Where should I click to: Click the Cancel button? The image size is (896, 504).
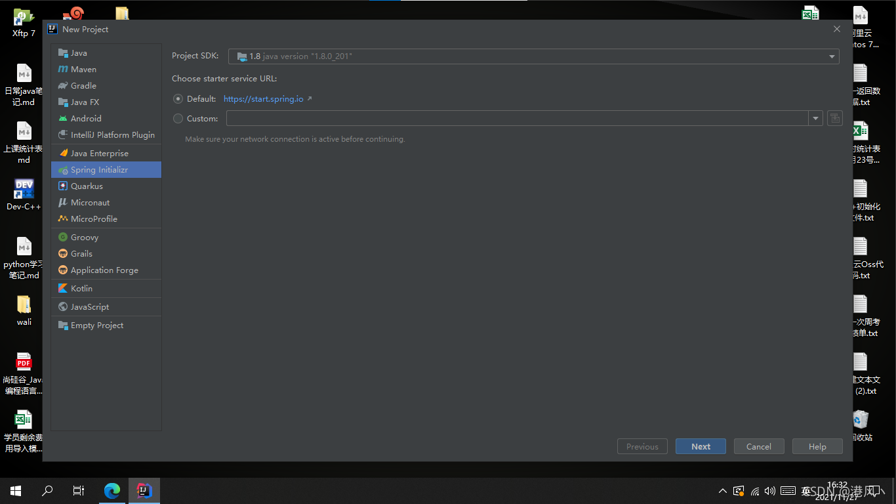pyautogui.click(x=759, y=446)
